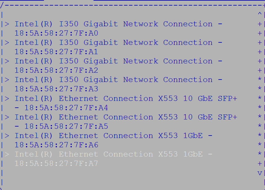Click the > arrow of the X553 SFP+ 7F:A4 entry
Screen dimensions: 265x190
click(7, 98)
